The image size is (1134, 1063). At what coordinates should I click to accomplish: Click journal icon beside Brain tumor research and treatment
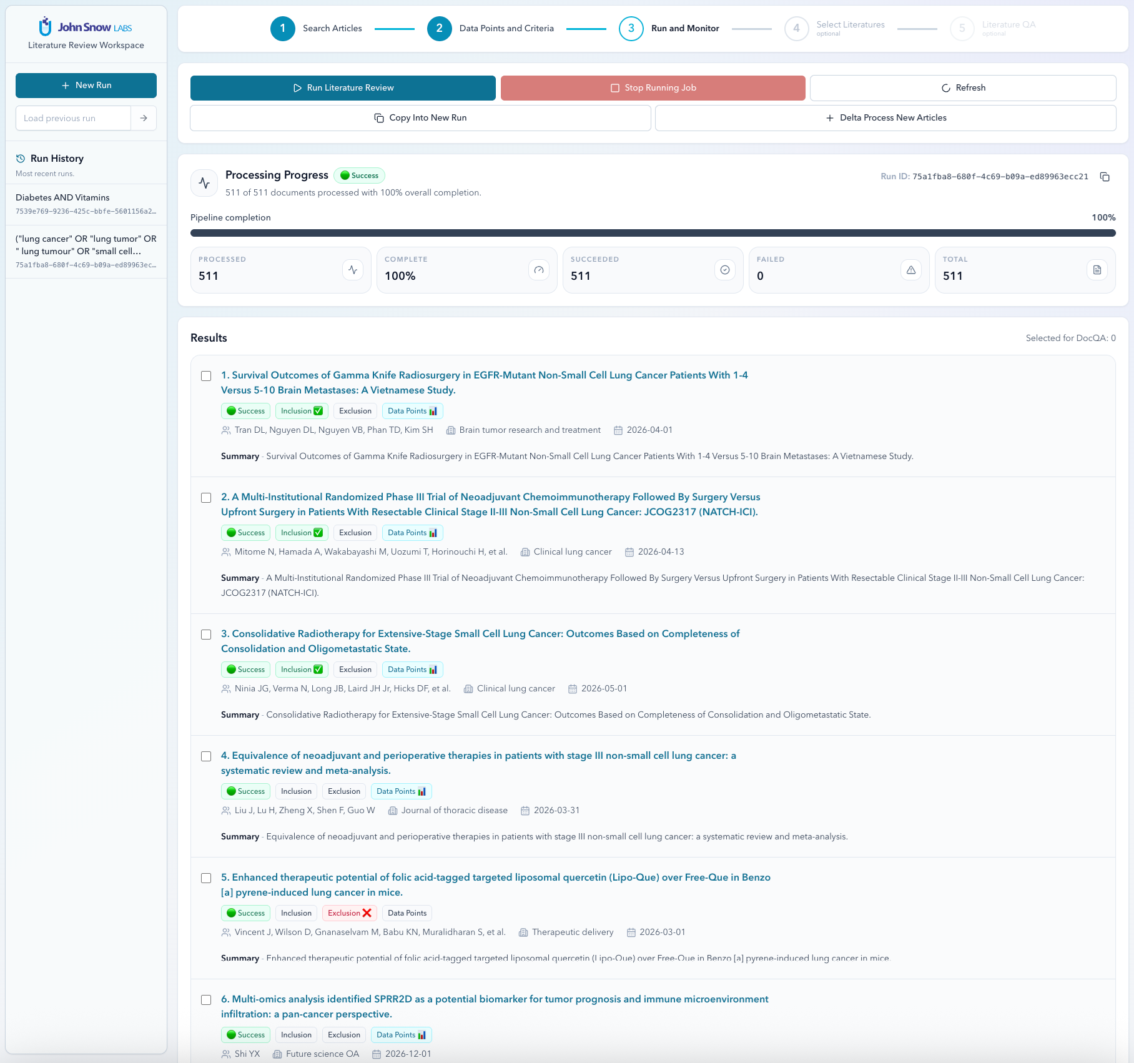point(451,430)
